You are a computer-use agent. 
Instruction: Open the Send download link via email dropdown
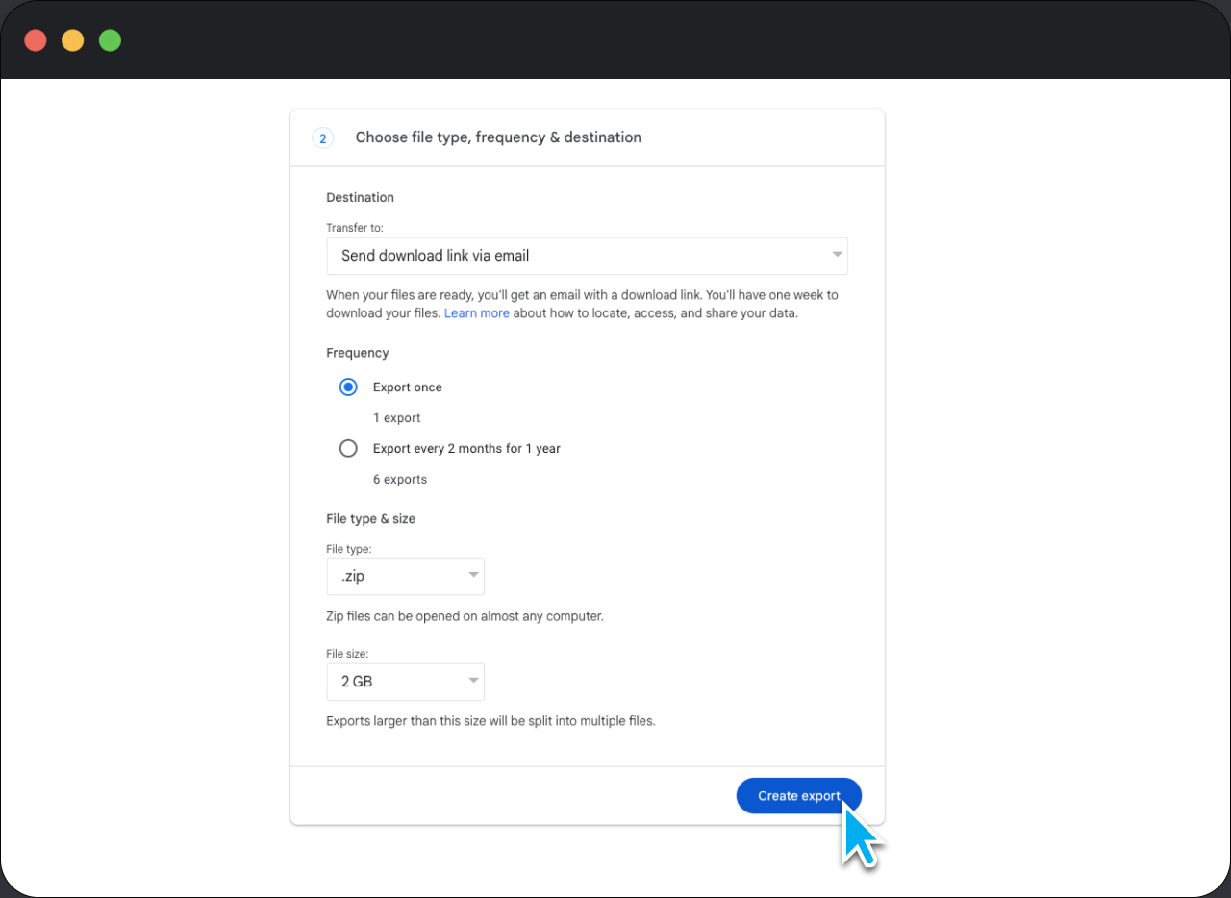click(587, 256)
